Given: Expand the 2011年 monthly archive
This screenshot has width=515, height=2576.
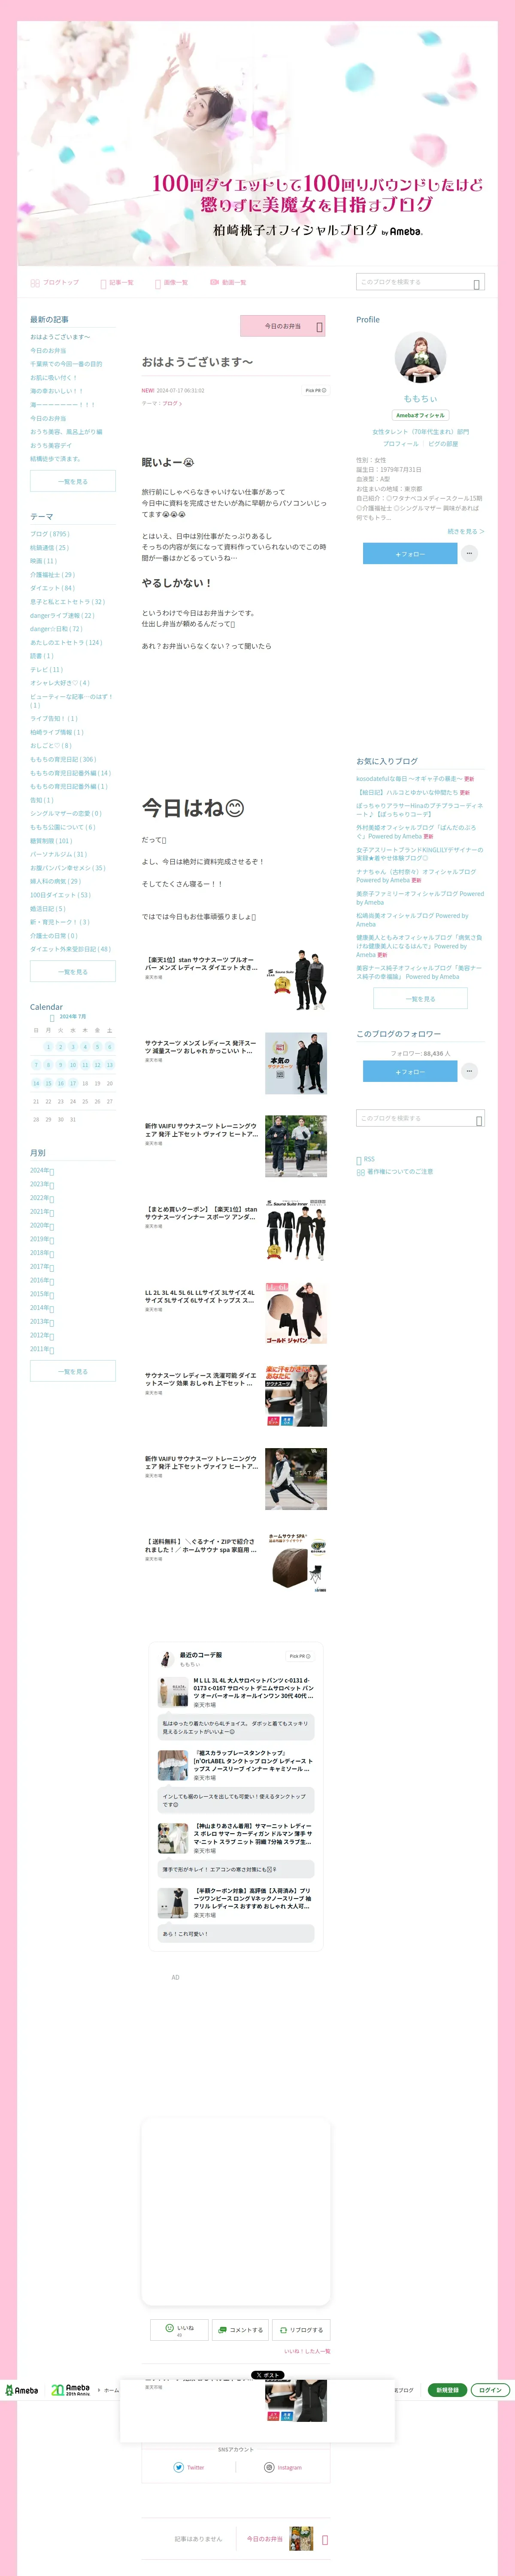Looking at the screenshot, I should point(42,1349).
